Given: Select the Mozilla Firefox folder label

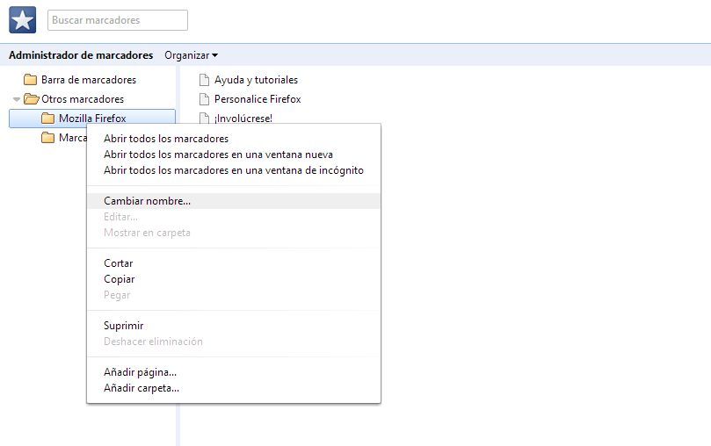Looking at the screenshot, I should pos(92,119).
